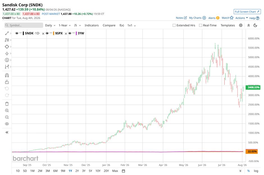Click the Symbol search input field
This screenshot has height=175, width=264.
click(24, 25)
